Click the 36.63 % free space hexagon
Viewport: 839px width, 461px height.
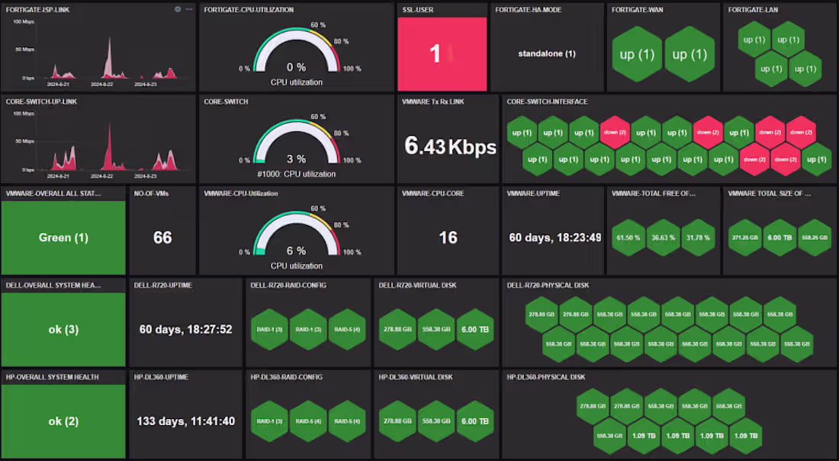663,237
